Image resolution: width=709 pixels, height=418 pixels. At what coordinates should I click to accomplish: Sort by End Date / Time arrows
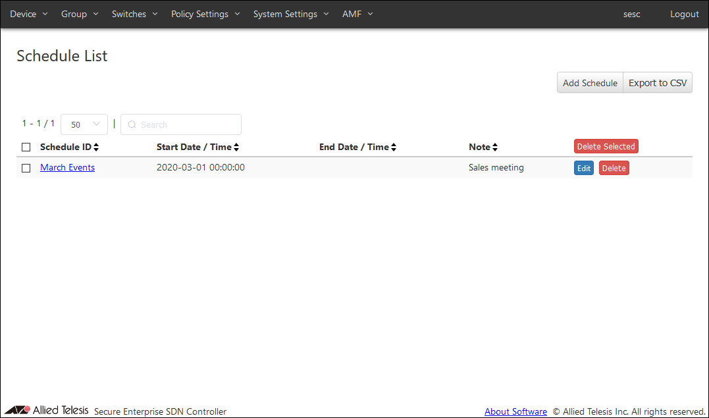[x=394, y=147]
